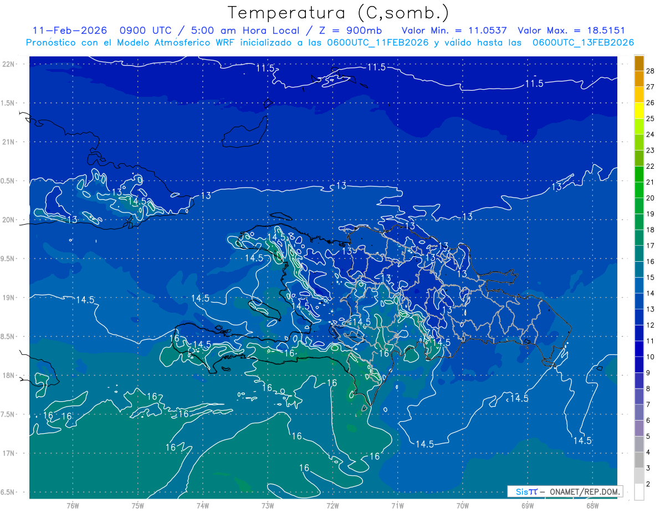Pick the white swatch below the 2 label

click(x=639, y=492)
